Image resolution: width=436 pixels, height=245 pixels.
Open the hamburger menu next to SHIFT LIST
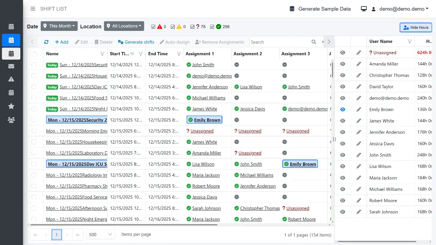tap(32, 9)
